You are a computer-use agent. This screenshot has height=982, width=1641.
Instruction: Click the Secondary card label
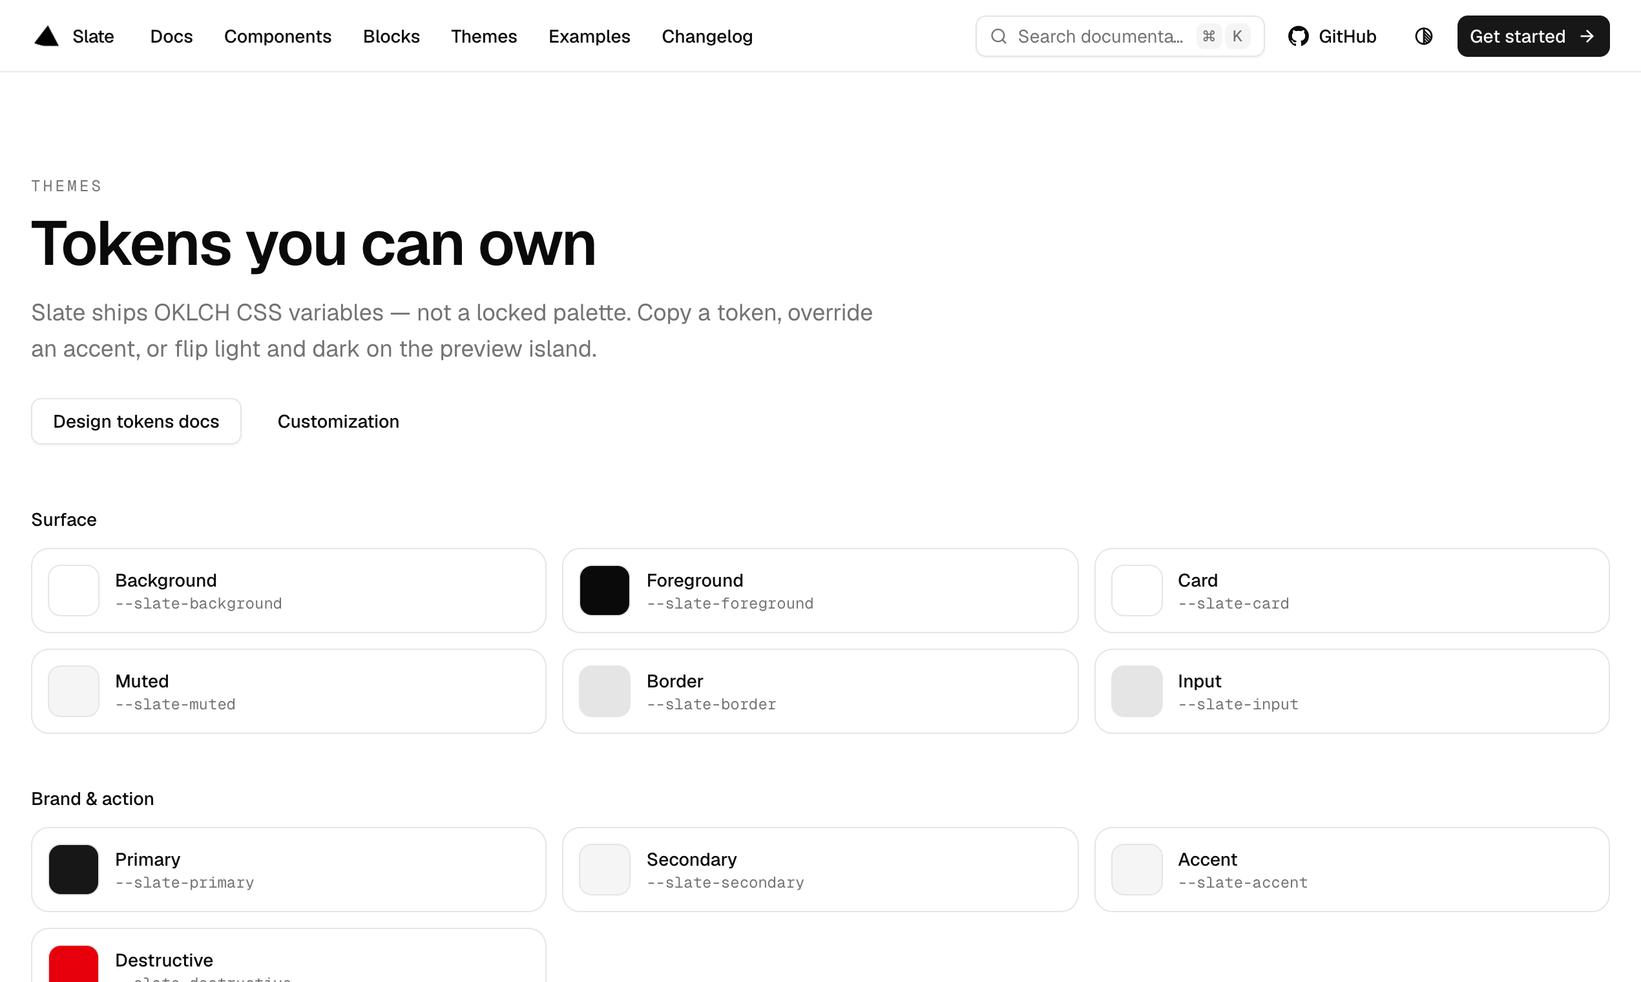691,860
